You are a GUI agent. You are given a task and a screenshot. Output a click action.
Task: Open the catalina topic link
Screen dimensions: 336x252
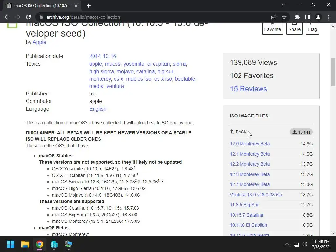(x=145, y=71)
